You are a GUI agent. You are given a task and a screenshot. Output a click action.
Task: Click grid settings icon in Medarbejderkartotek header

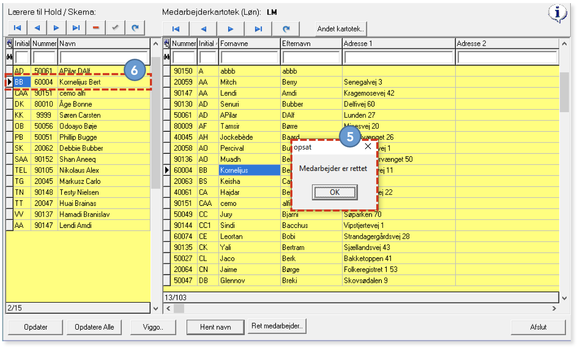167,43
